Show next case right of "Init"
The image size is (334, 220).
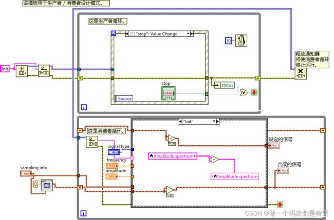pyautogui.click(x=217, y=122)
